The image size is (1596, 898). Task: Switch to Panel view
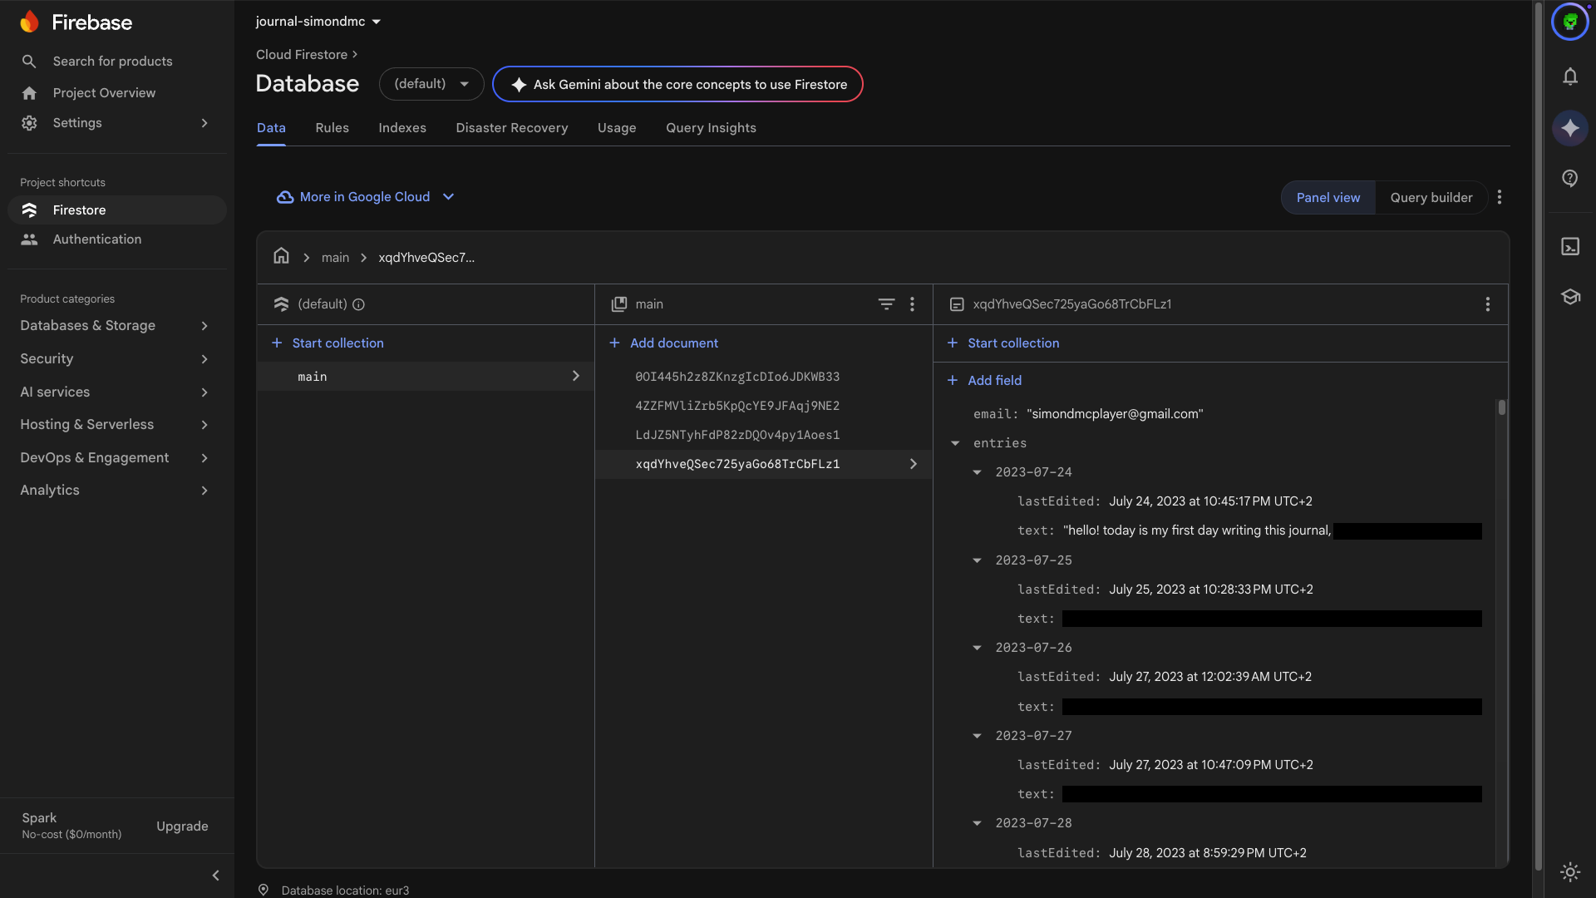coord(1328,198)
